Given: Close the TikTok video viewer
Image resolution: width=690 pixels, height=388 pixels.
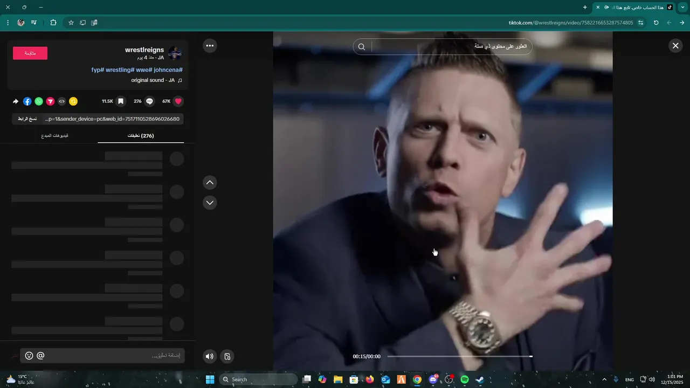Looking at the screenshot, I should click(x=675, y=46).
